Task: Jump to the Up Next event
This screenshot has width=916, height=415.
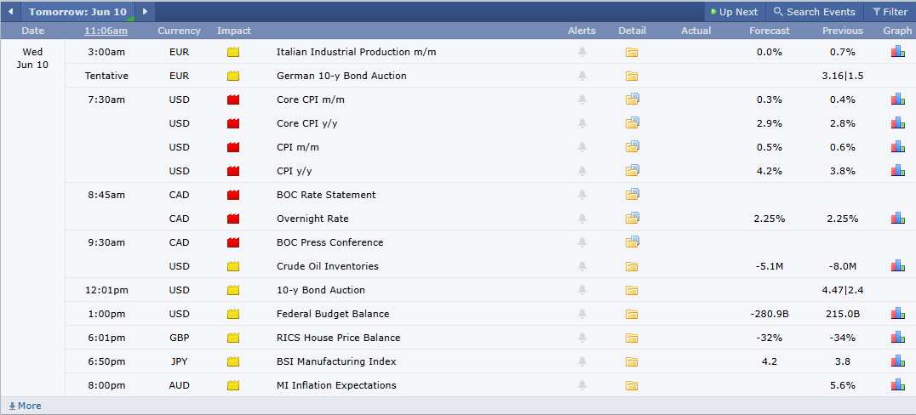Action: pyautogui.click(x=735, y=12)
